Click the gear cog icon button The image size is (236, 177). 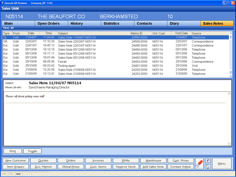208,167
